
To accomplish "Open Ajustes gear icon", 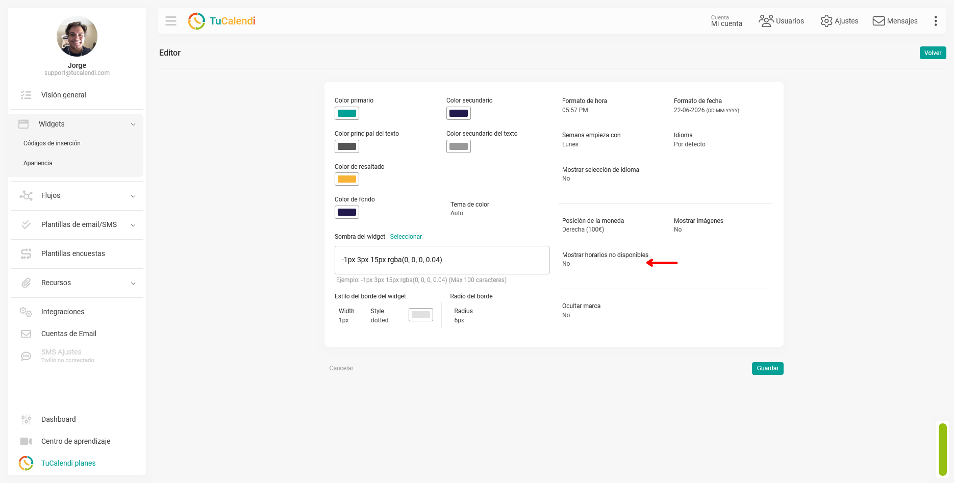I will pyautogui.click(x=826, y=21).
